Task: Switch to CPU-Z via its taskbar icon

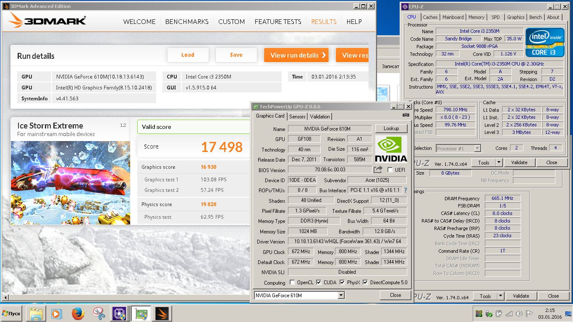Action: (119, 314)
